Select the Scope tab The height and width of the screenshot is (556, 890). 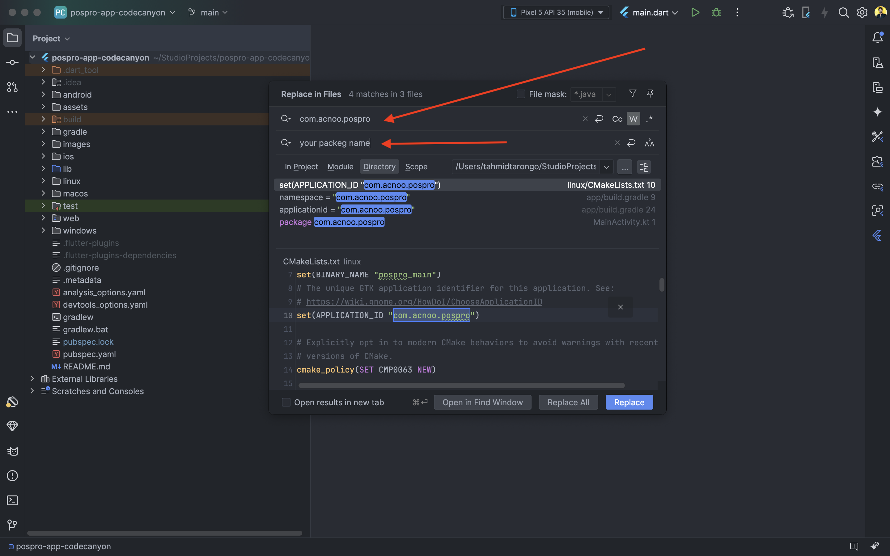tap(416, 166)
